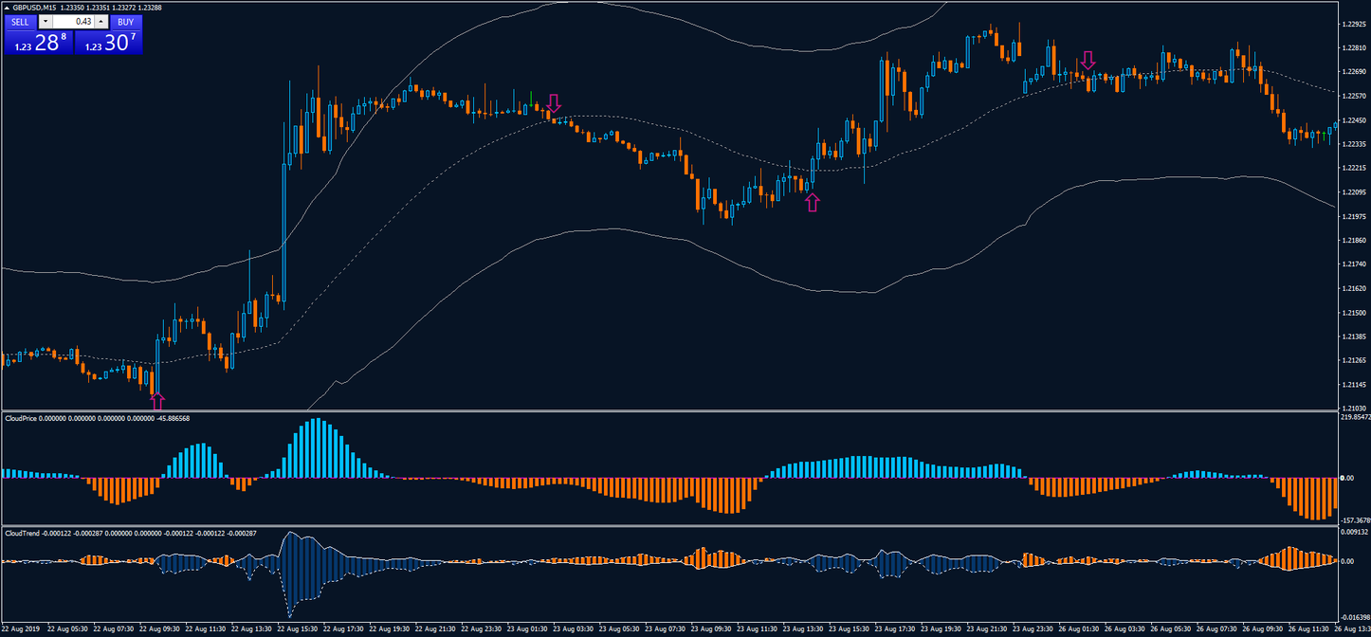Click the 23 Aug 05:30 time label
The width and height of the screenshot is (1371, 637).
pyautogui.click(x=620, y=628)
